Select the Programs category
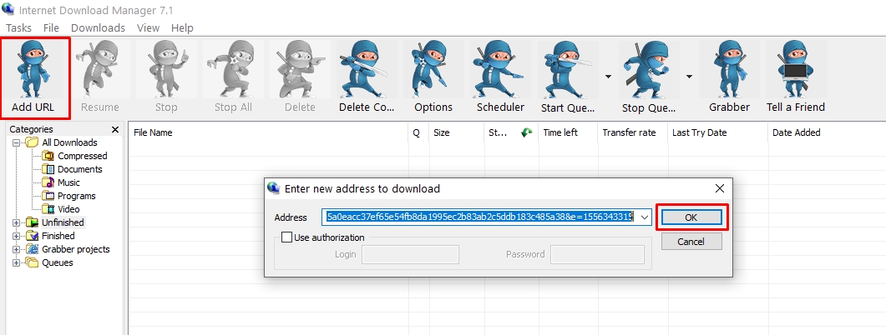This screenshot has width=886, height=335. click(x=76, y=196)
